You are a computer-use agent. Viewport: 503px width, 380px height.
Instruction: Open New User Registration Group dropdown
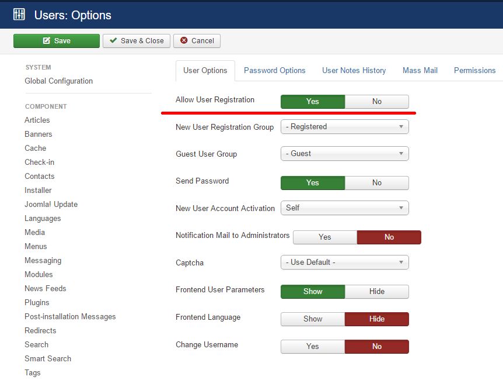[344, 127]
